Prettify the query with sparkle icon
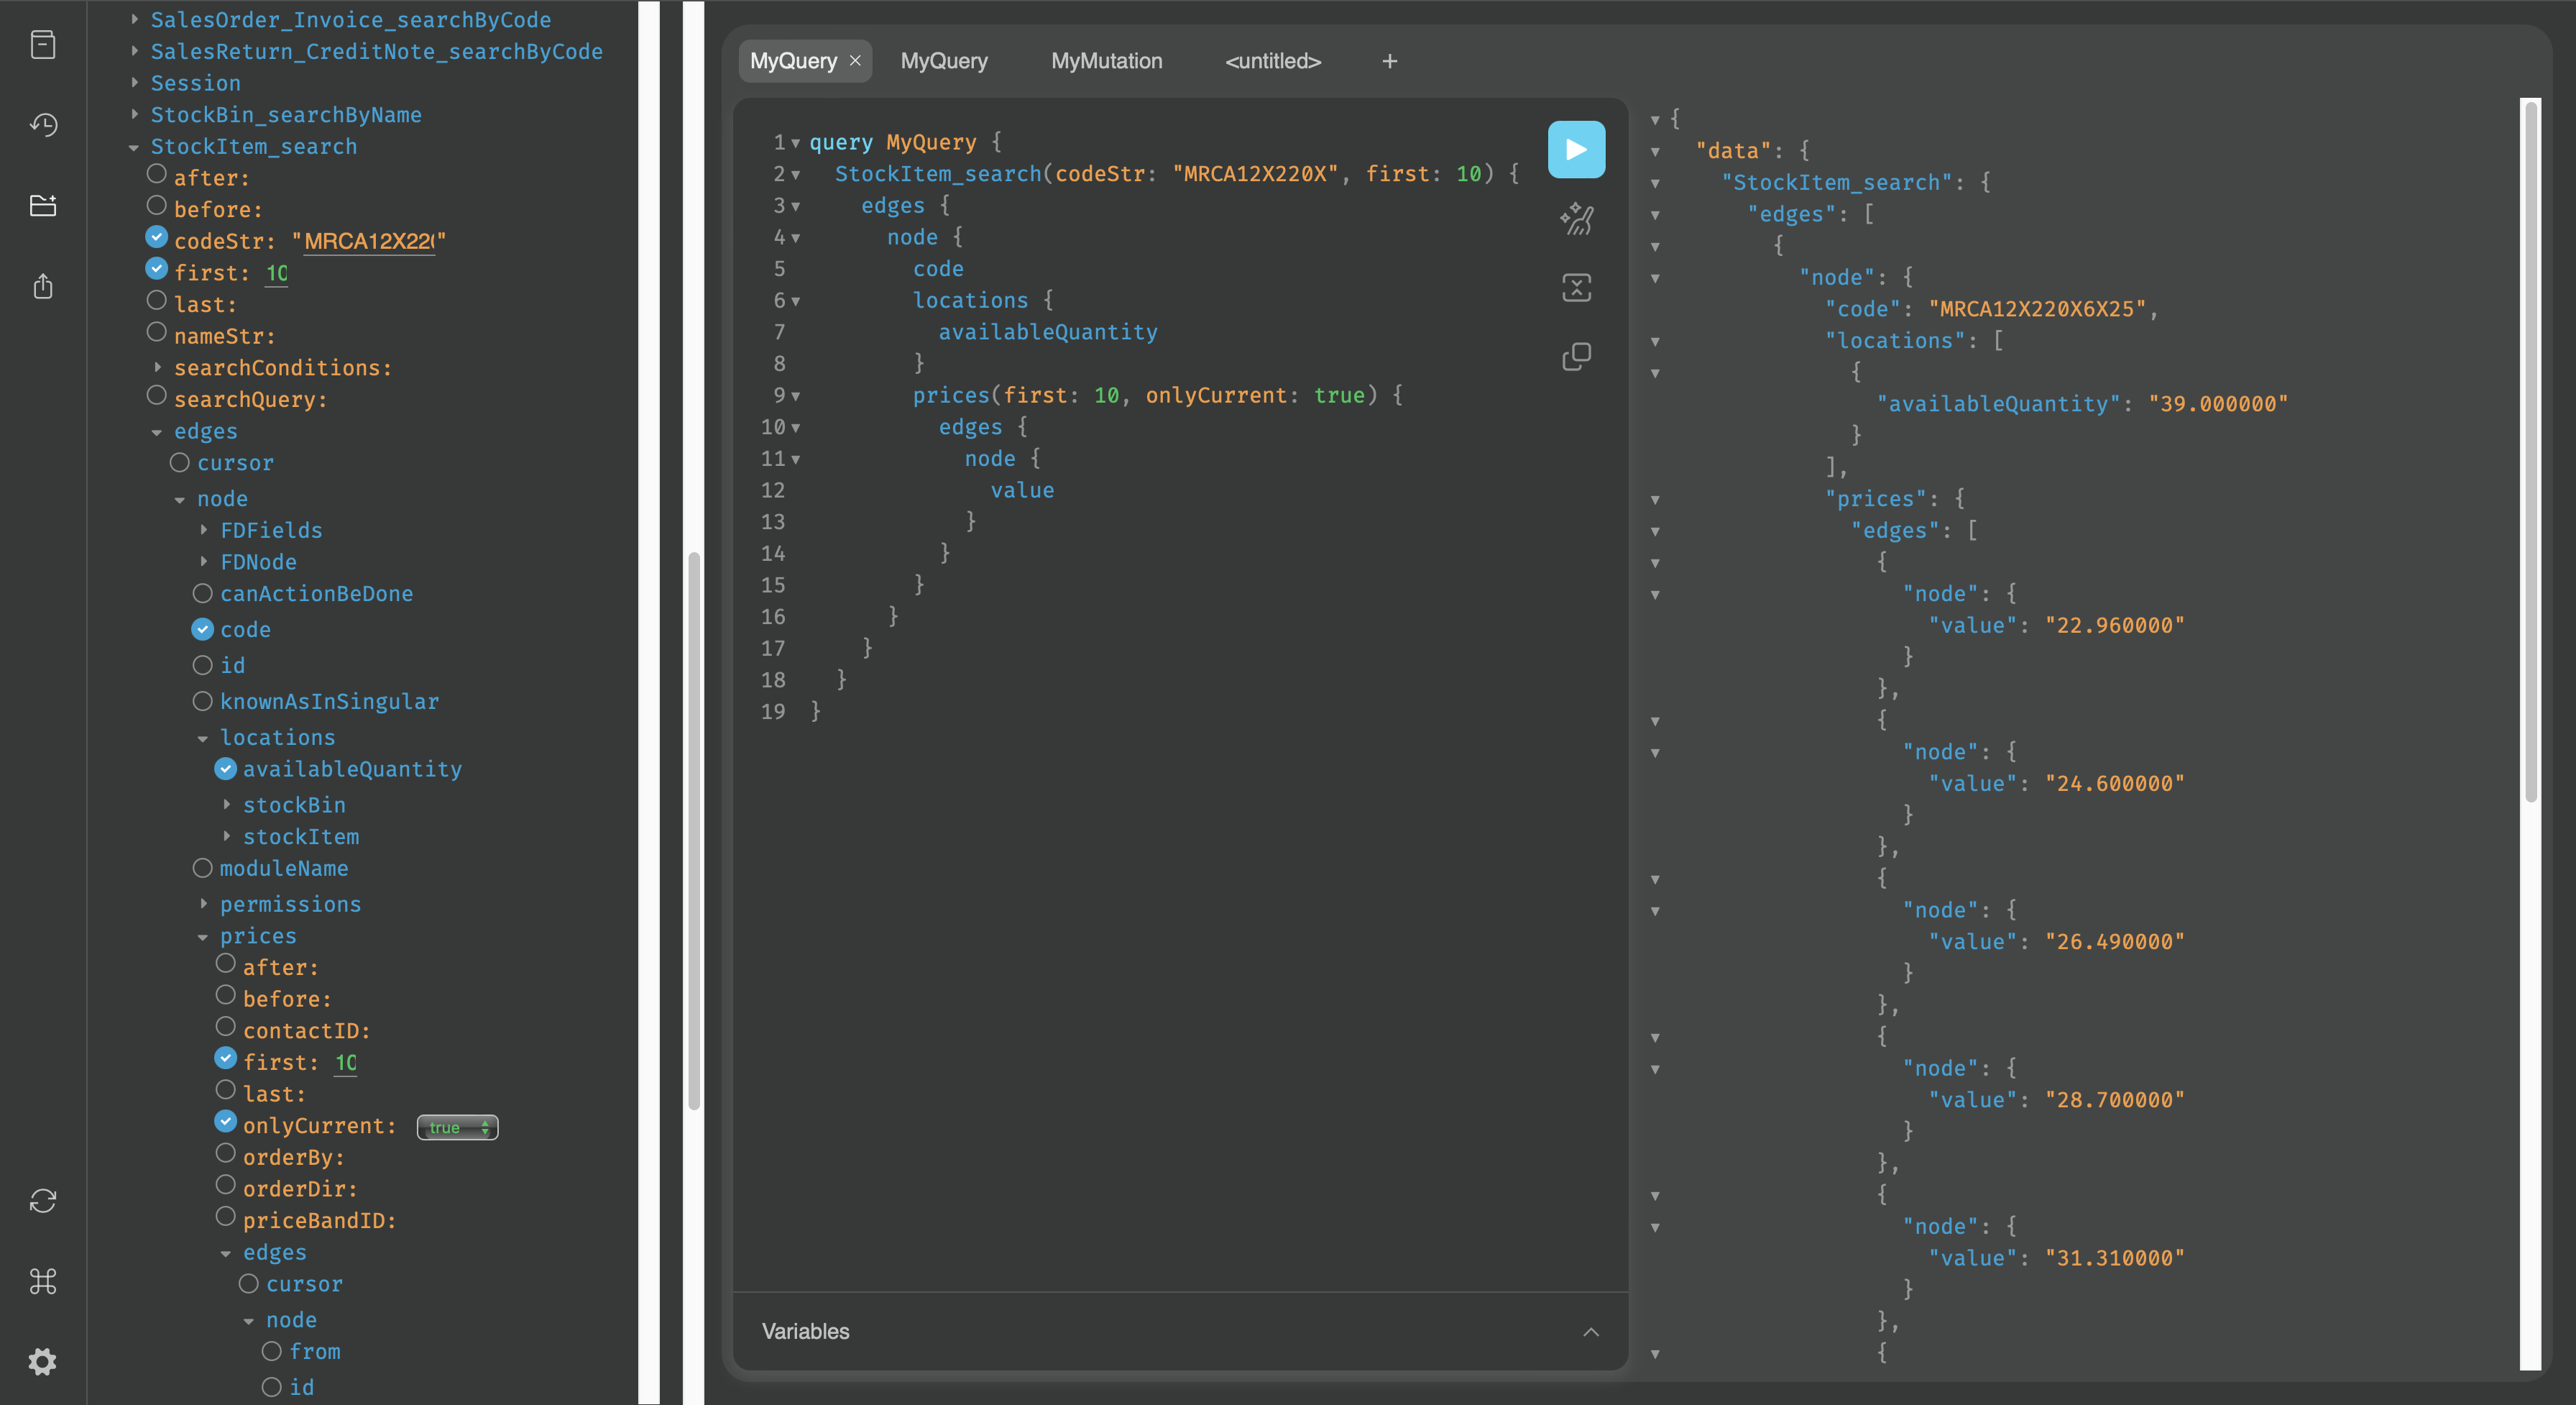Screen dimensions: 2576x1405 click(1576, 219)
